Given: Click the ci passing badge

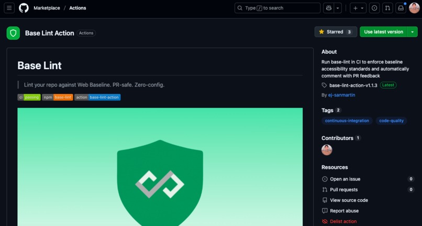Looking at the screenshot, I should coord(29,98).
